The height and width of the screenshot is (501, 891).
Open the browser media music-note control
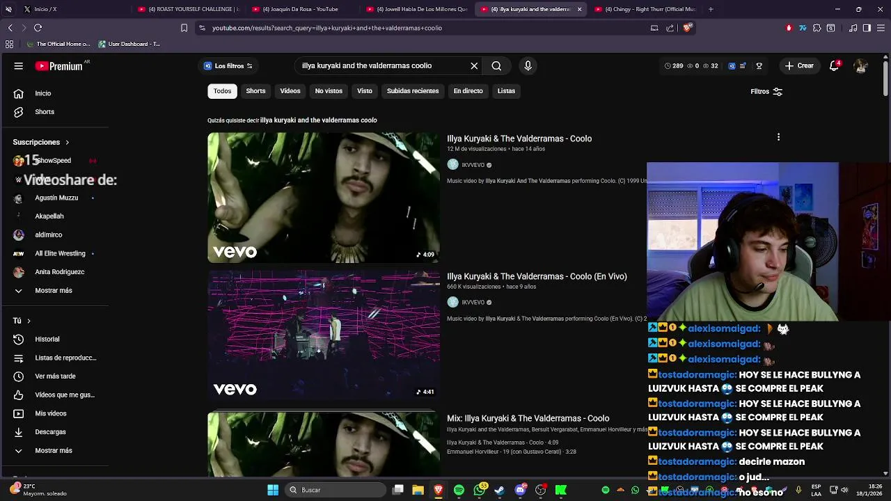point(853,28)
